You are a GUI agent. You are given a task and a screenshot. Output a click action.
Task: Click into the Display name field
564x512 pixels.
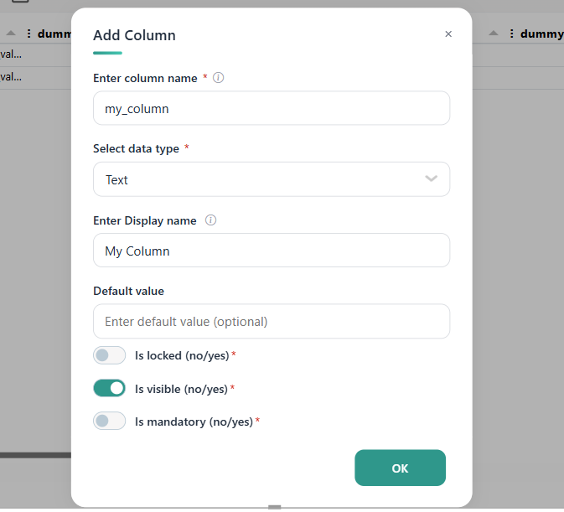point(272,251)
